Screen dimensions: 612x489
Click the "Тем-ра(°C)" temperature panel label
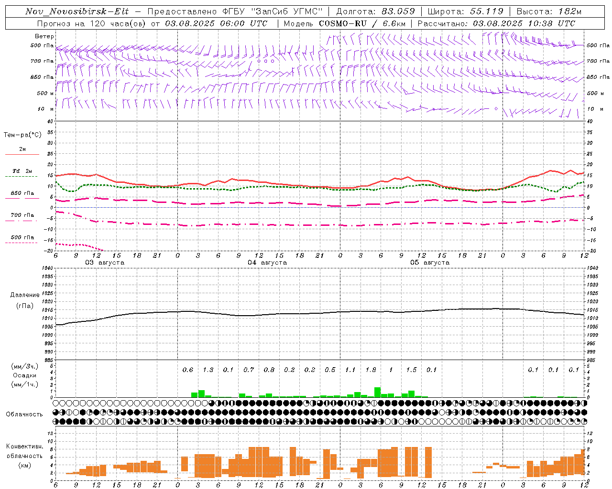click(x=22, y=135)
